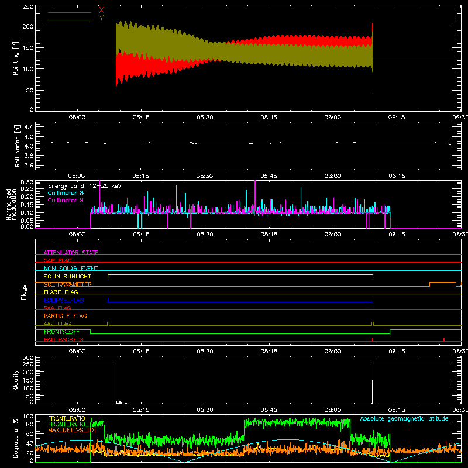Click the AAZ_FLAG label

click(57, 324)
